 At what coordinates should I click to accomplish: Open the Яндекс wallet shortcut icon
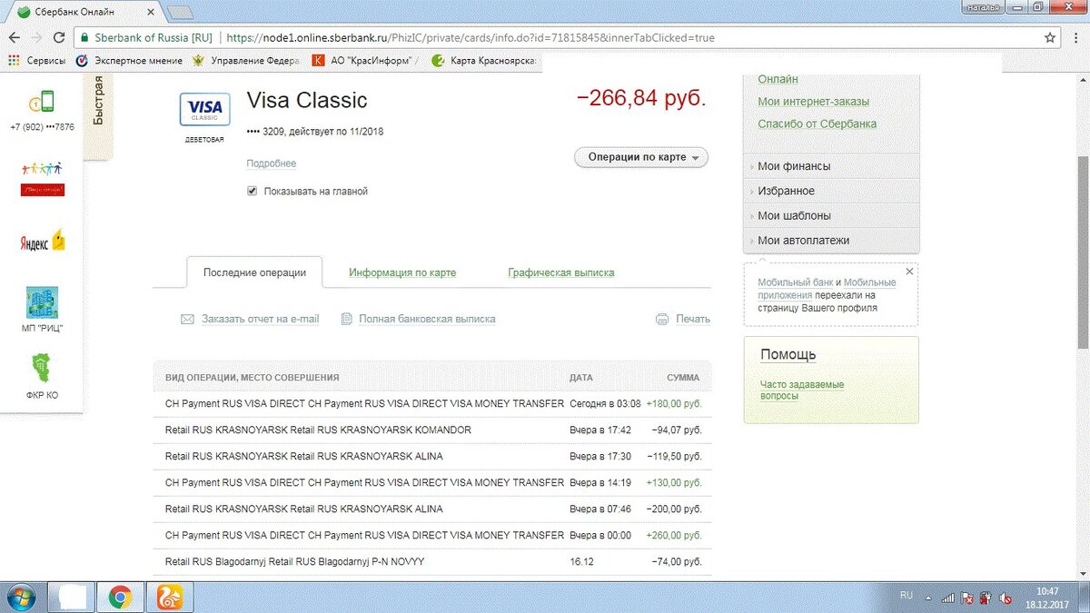(43, 242)
